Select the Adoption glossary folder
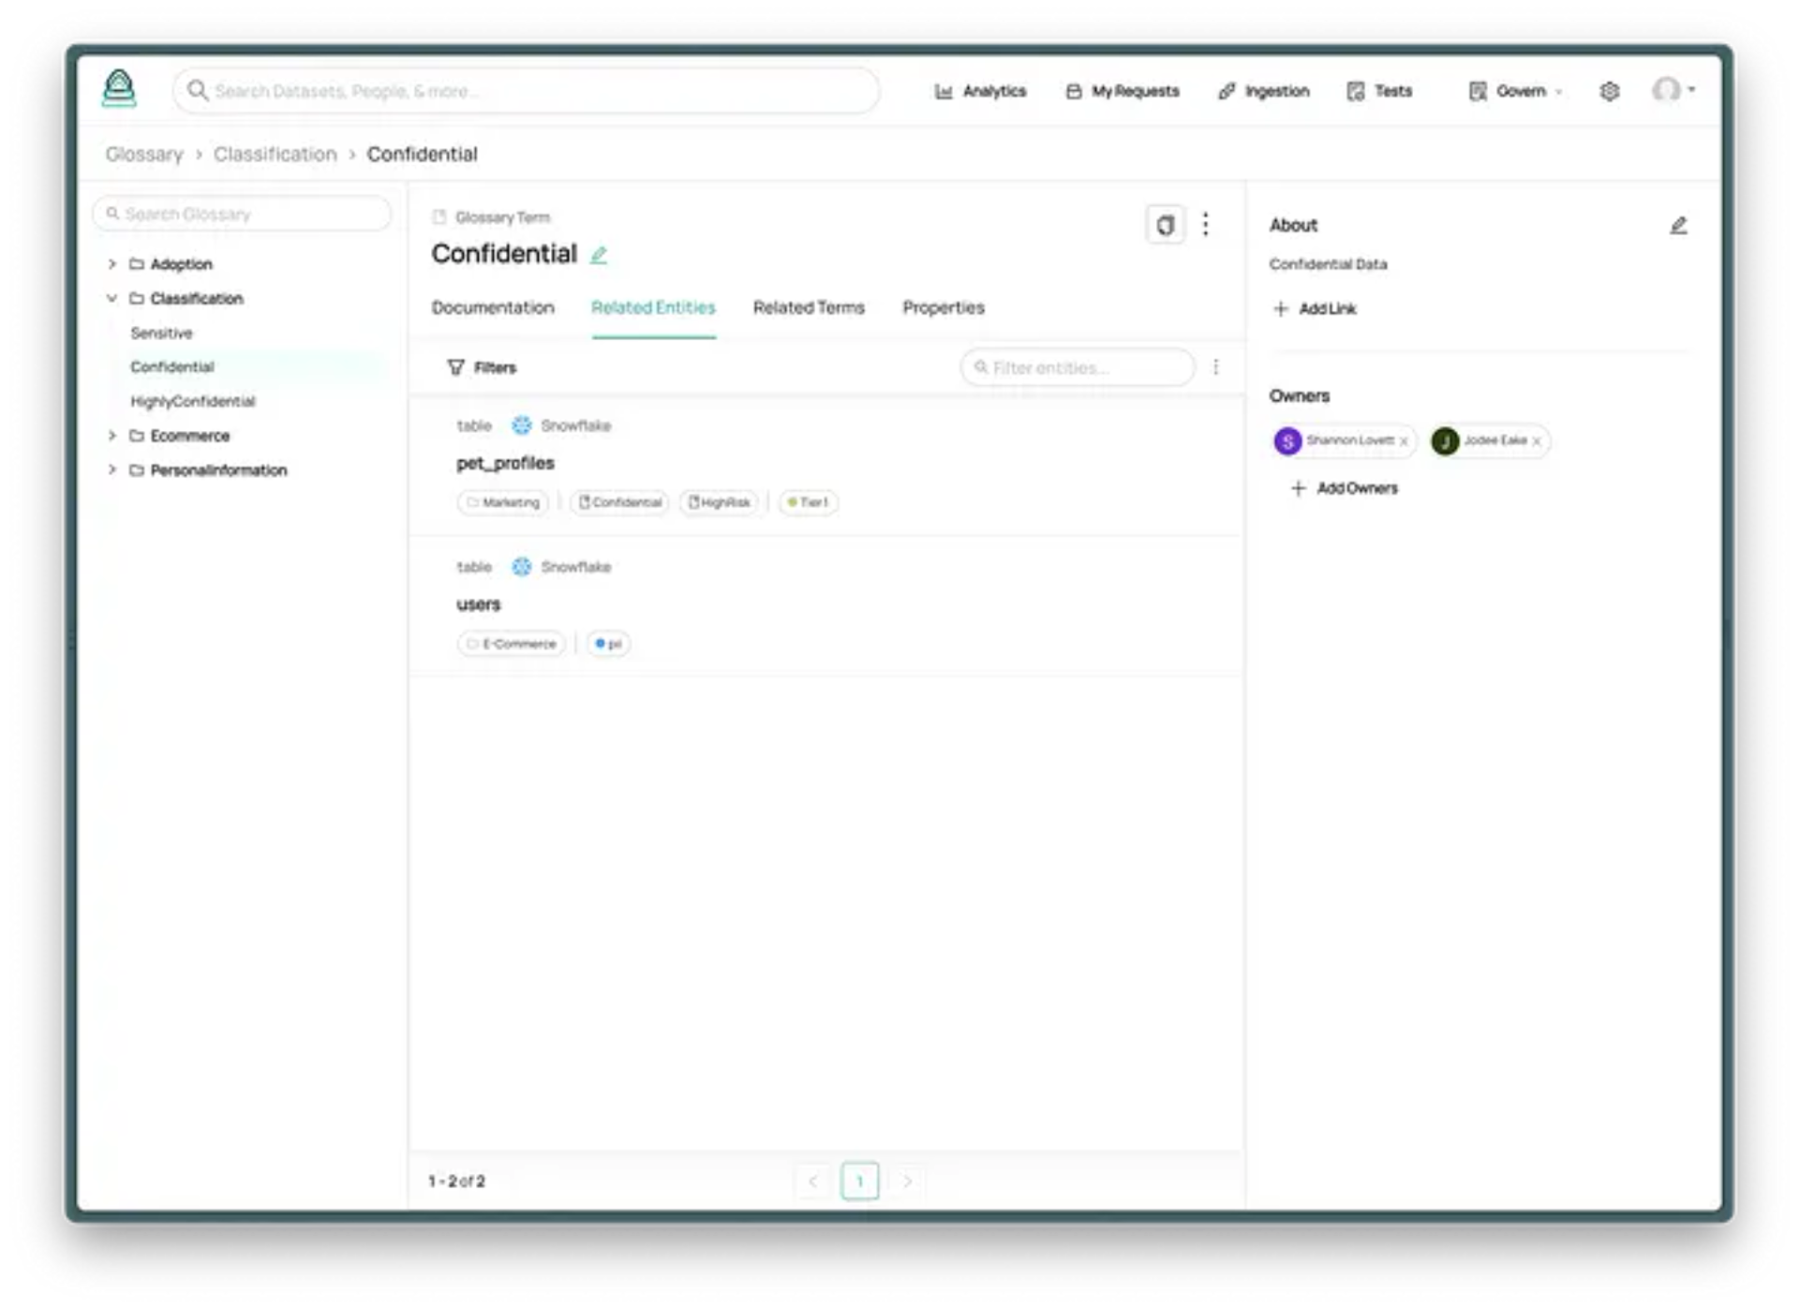This screenshot has height=1309, width=1799. pyautogui.click(x=181, y=264)
